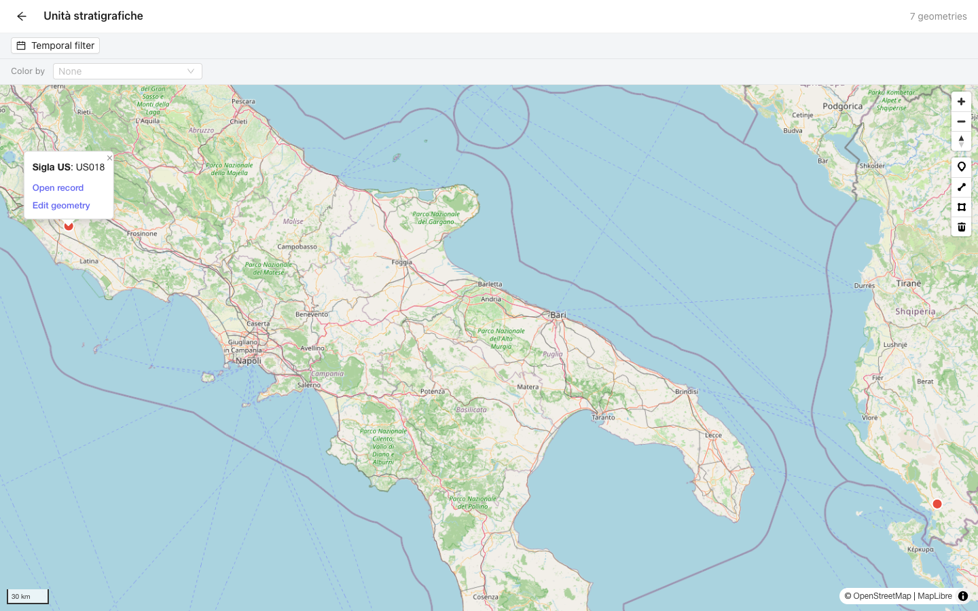Select the draw line tool

tap(961, 187)
